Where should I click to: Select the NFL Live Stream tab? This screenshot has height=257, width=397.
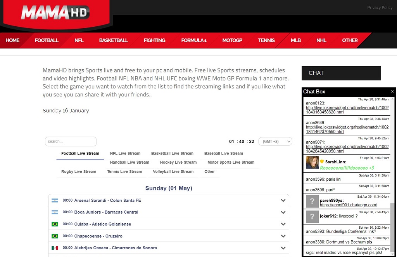pos(125,153)
